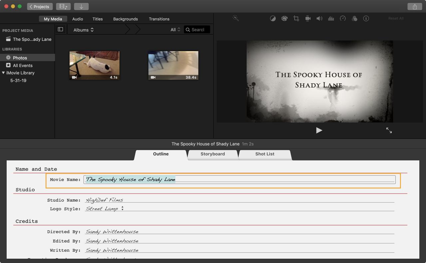The image size is (426, 263).
Task: Collapse the iMovie Library tree
Action: pyautogui.click(x=3, y=73)
